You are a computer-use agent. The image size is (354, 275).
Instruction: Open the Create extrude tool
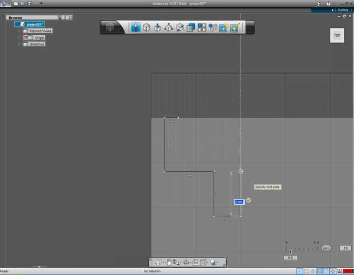click(x=158, y=27)
